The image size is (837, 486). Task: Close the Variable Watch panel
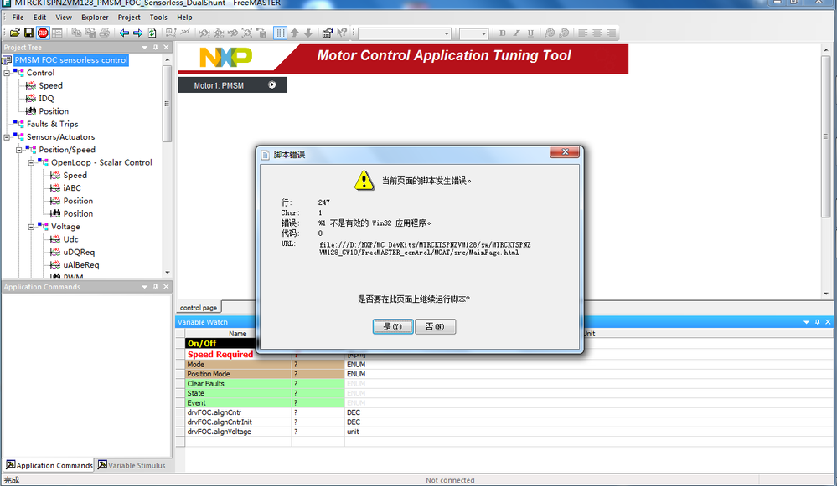828,322
